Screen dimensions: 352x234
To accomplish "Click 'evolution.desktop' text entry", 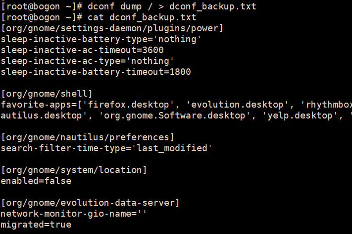I will coord(237,105).
